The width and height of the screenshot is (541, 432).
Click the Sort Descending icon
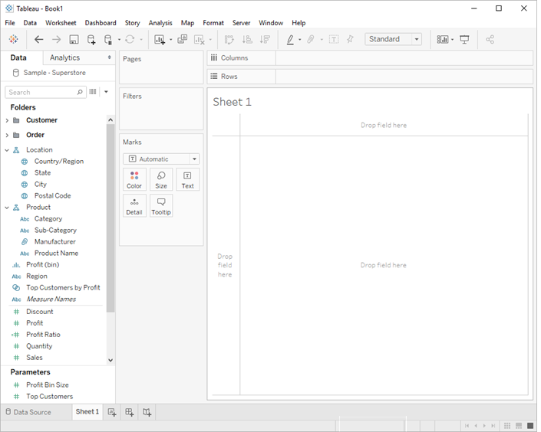[x=265, y=40]
